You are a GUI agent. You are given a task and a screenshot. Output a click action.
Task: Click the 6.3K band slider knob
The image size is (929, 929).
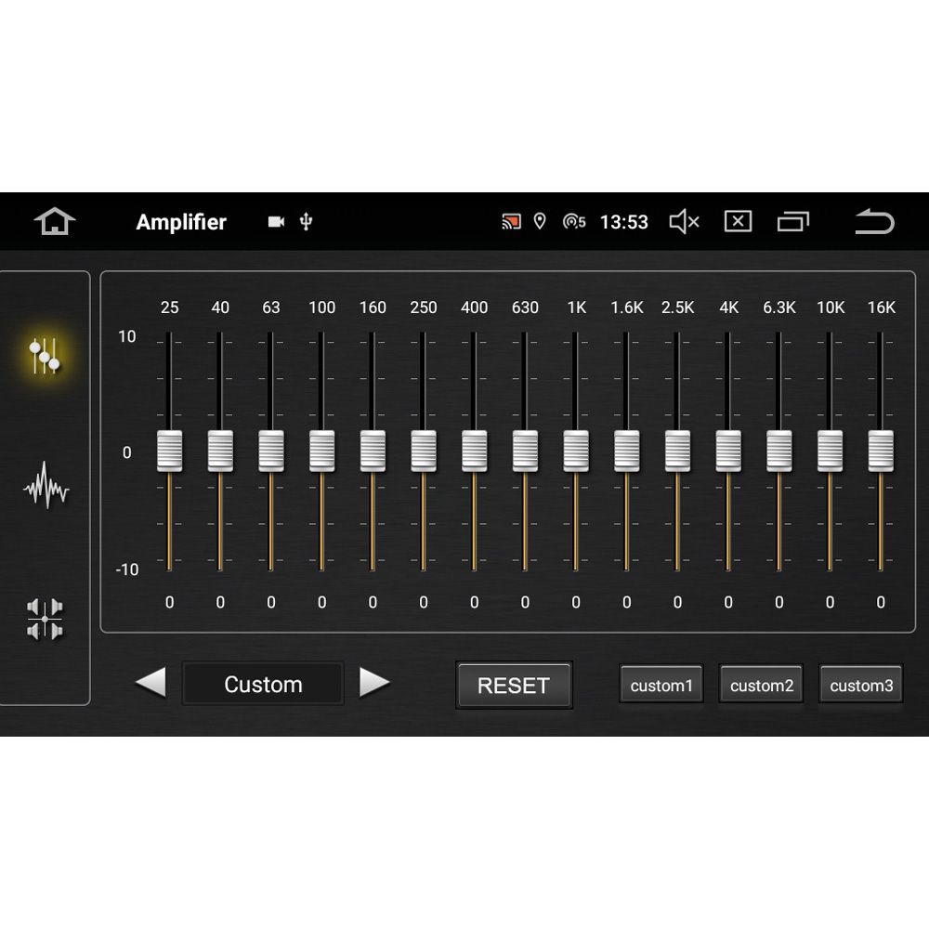tap(779, 451)
